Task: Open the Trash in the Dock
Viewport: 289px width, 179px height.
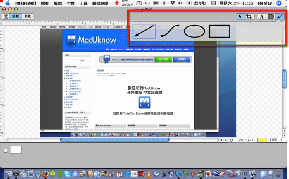Action: point(279,174)
